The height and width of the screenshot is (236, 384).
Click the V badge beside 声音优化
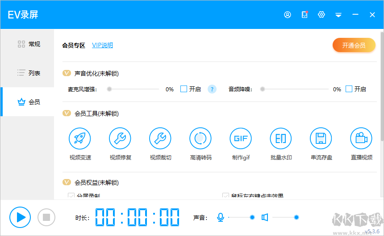click(x=67, y=73)
